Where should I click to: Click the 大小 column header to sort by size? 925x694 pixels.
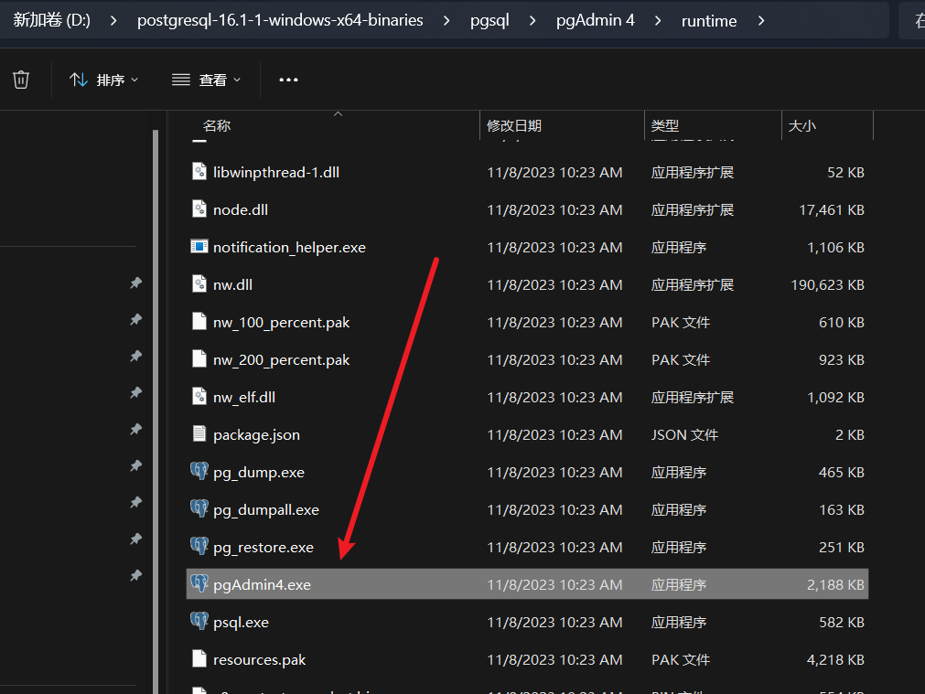pos(802,125)
